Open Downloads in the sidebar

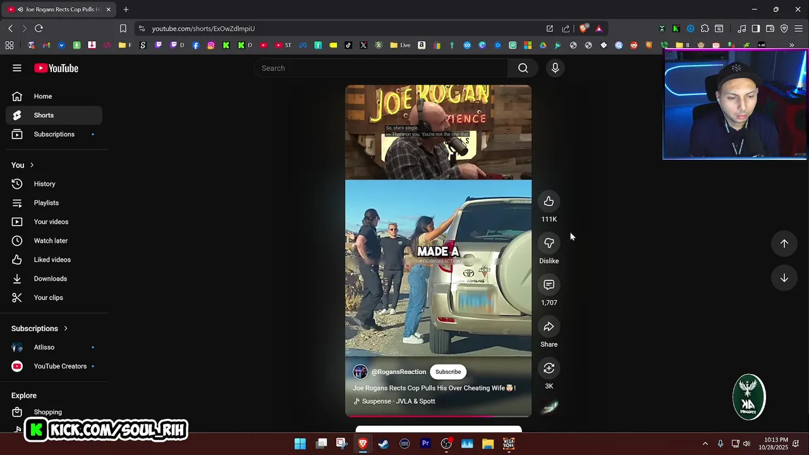54,279
